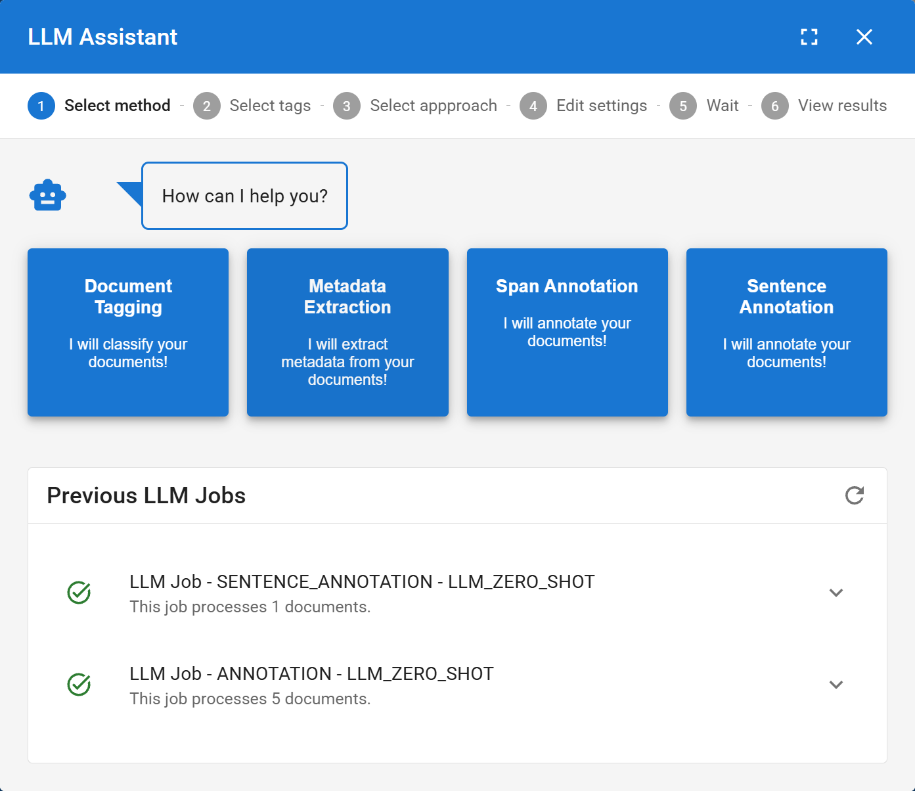The image size is (915, 791).
Task: Click 'This job processes 5 documents.' text
Action: tap(250, 698)
